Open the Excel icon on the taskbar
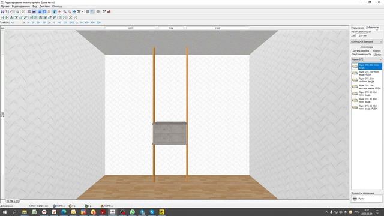 34,212
